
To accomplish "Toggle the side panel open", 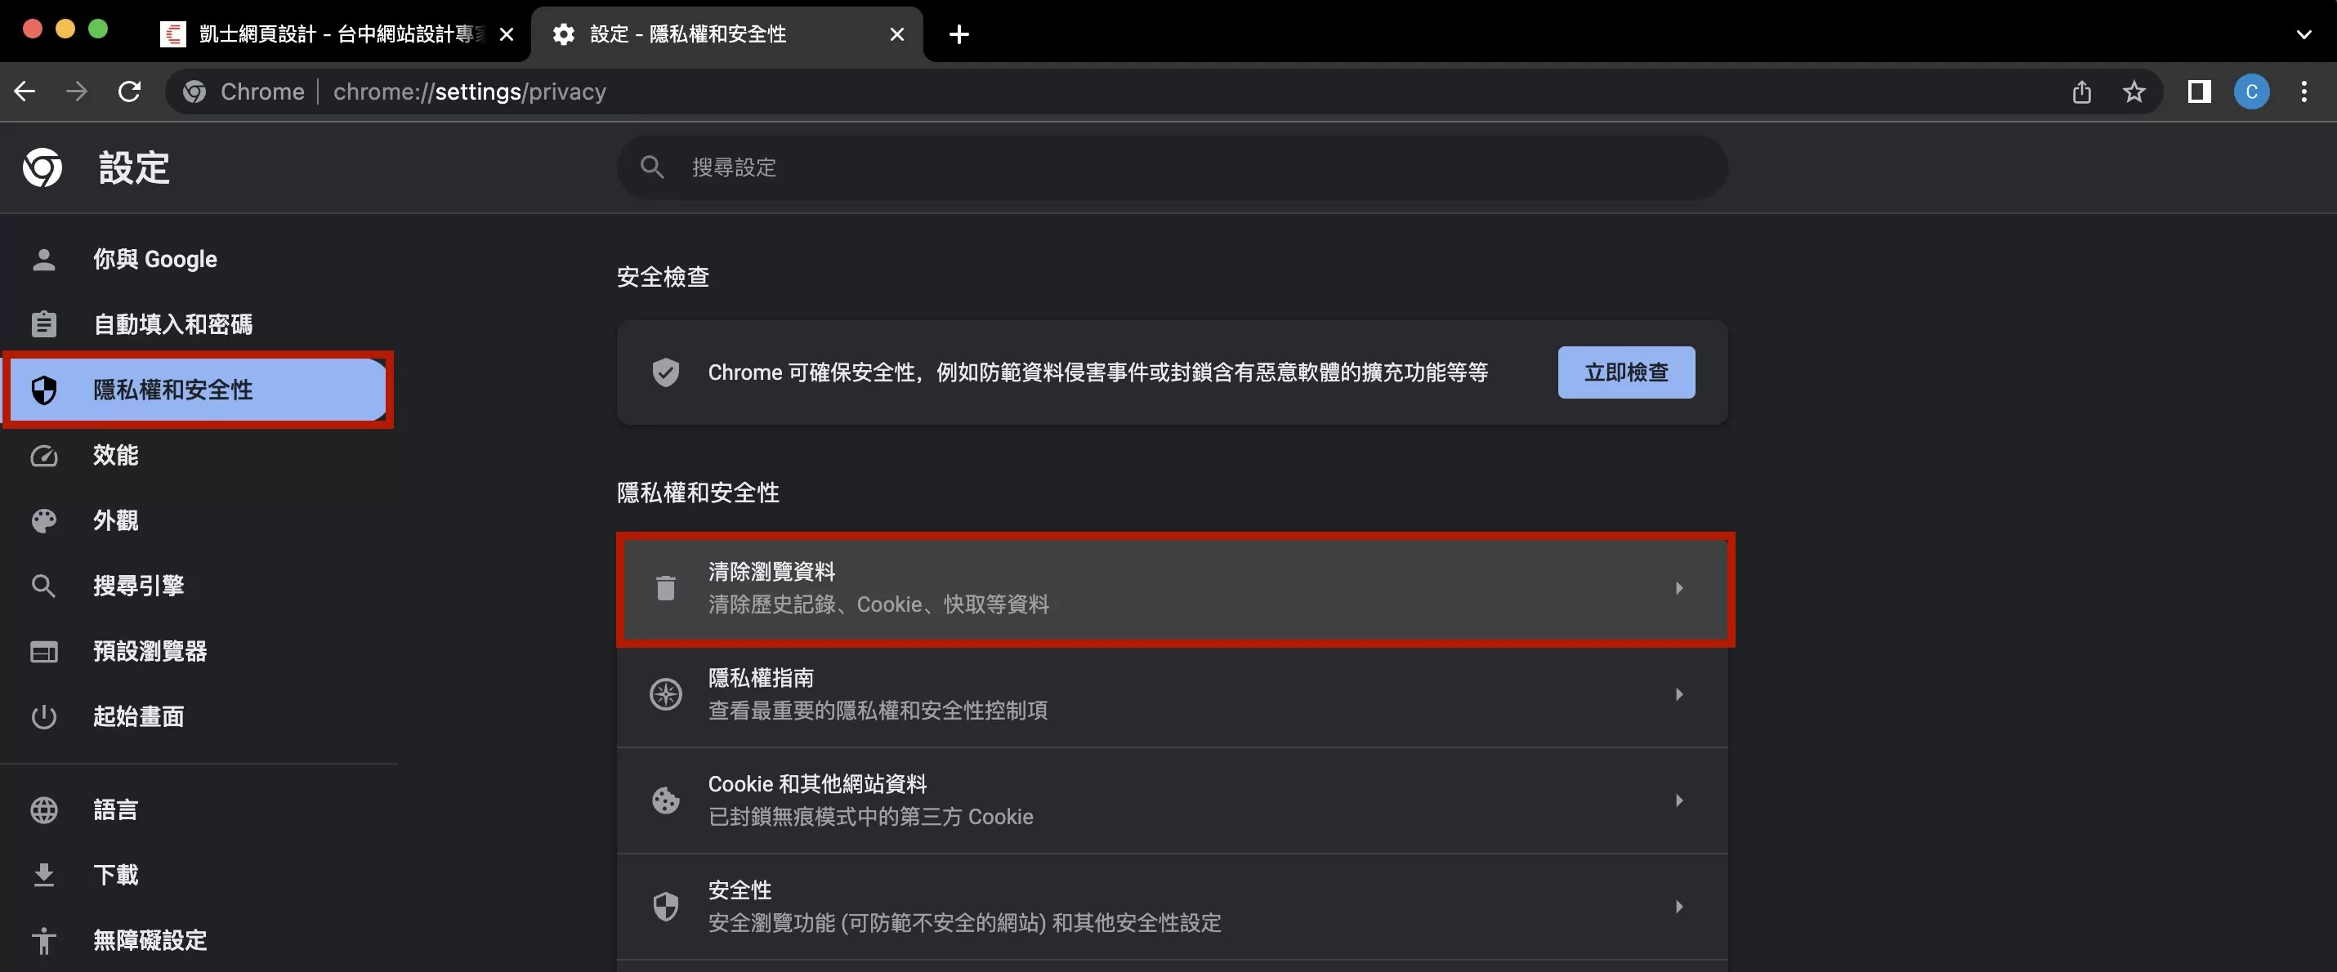I will coord(2198,91).
